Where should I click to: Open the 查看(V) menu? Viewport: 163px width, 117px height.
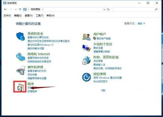point(29,16)
